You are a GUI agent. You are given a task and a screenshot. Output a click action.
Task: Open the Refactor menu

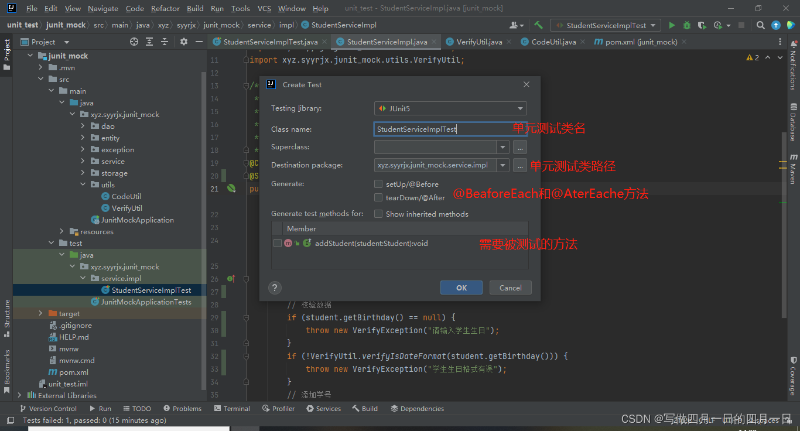click(x=165, y=8)
